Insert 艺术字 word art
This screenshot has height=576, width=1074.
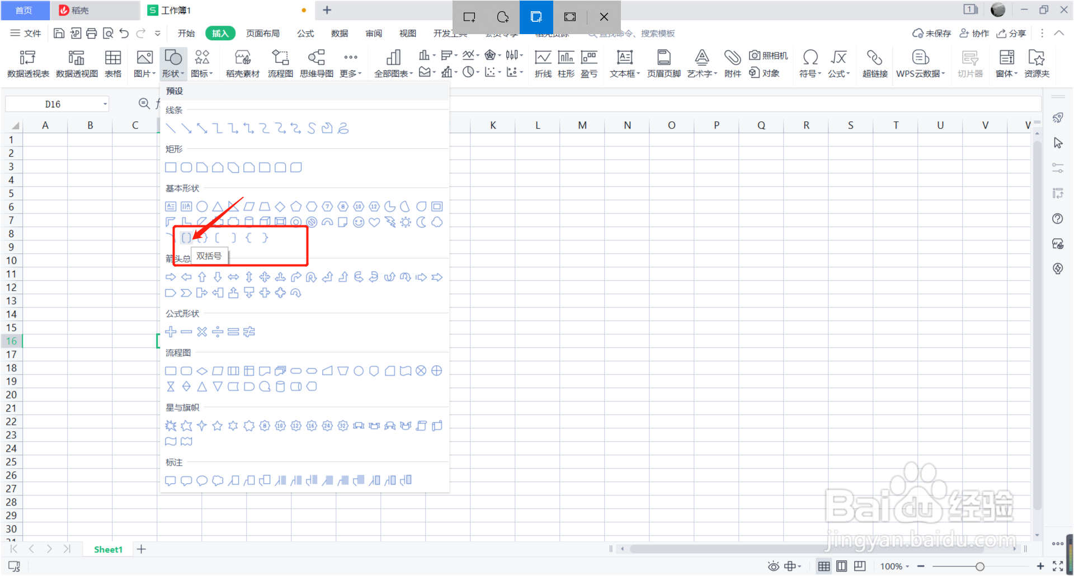702,64
